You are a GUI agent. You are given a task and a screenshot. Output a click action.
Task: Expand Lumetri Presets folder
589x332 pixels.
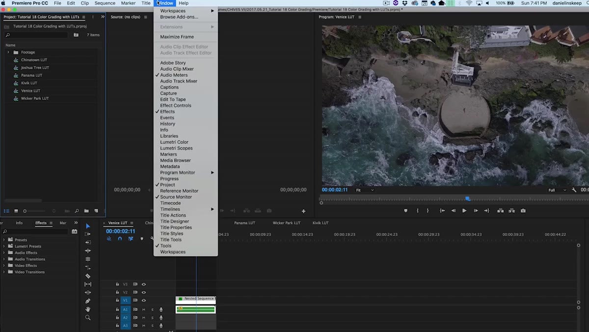4,247
